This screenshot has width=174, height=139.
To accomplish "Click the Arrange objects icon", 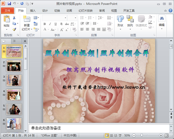I will tap(130, 19).
